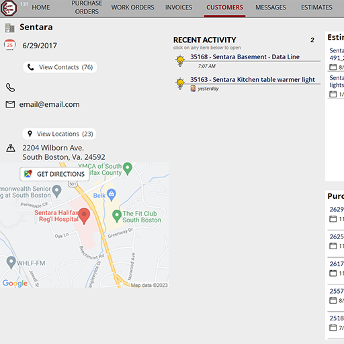The height and width of the screenshot is (344, 344).
Task: Click the 6/29/2017 date text
Action: pos(40,46)
